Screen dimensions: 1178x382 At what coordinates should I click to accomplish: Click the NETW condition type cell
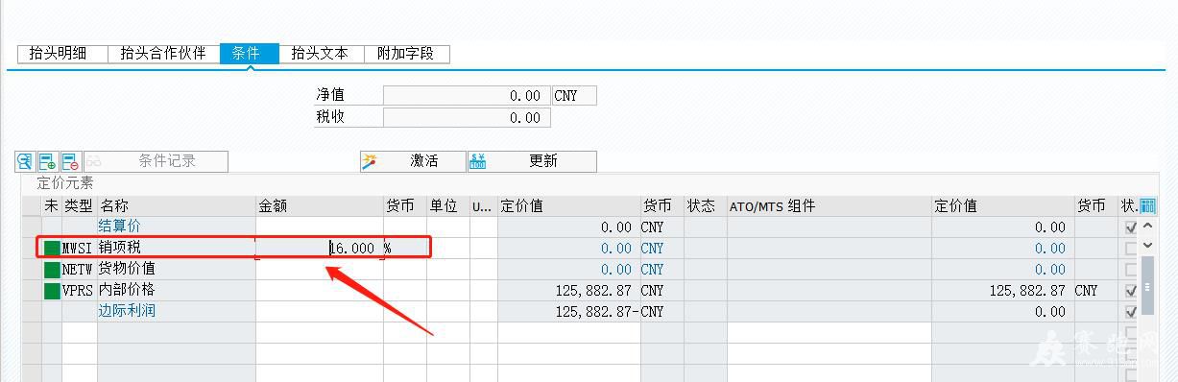pyautogui.click(x=79, y=269)
